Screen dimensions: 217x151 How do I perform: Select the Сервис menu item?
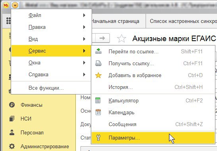point(51,51)
